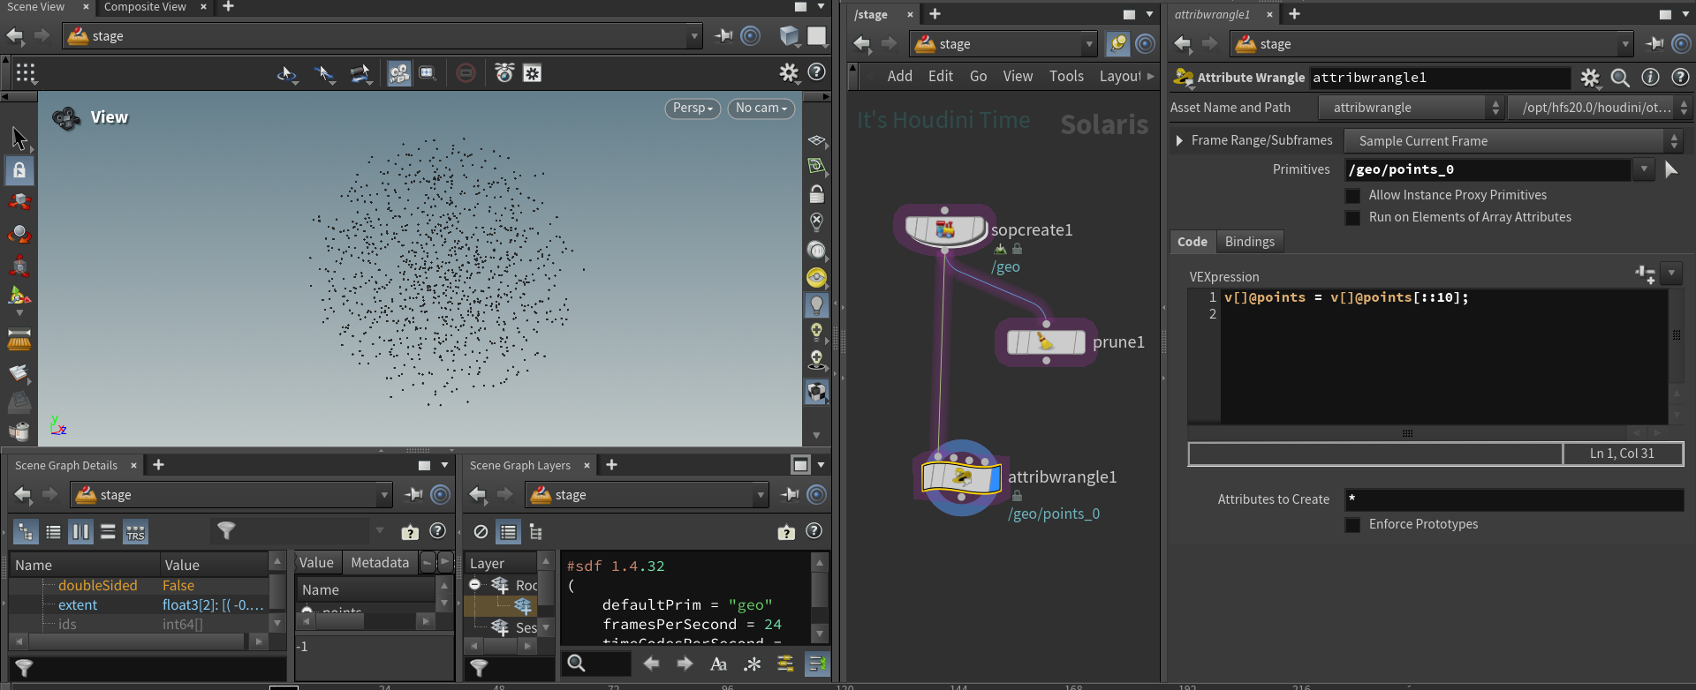Check Run on Elements of Array Attributes
This screenshot has height=690, width=1696.
click(x=1352, y=218)
